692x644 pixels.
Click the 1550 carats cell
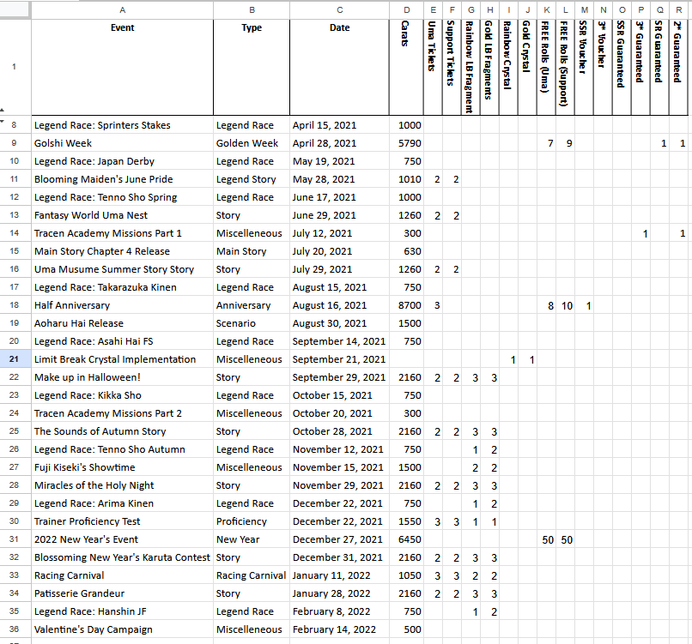click(x=406, y=521)
